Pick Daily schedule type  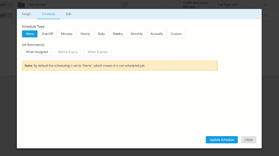click(101, 34)
